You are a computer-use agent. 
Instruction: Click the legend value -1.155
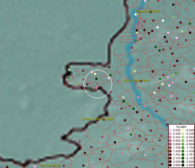tap(190, 148)
